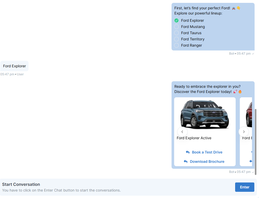Click the partially visible red car image

pos(249,114)
